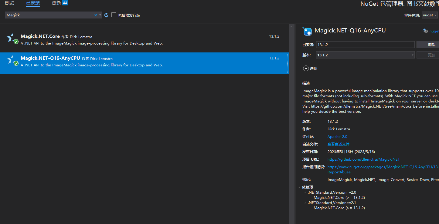Switch to the 浏览 tab
Viewport: 439px width, 224px height.
click(x=9, y=3)
